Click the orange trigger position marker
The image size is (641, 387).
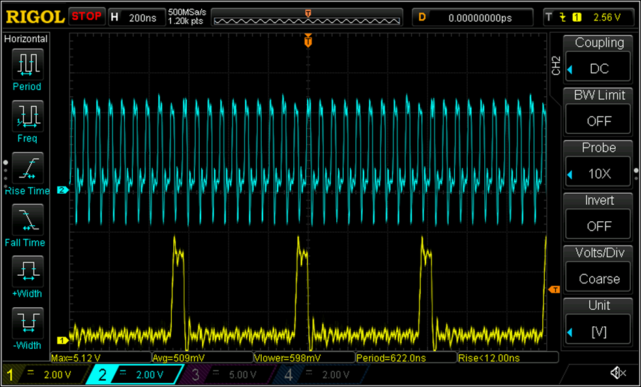tap(308, 42)
